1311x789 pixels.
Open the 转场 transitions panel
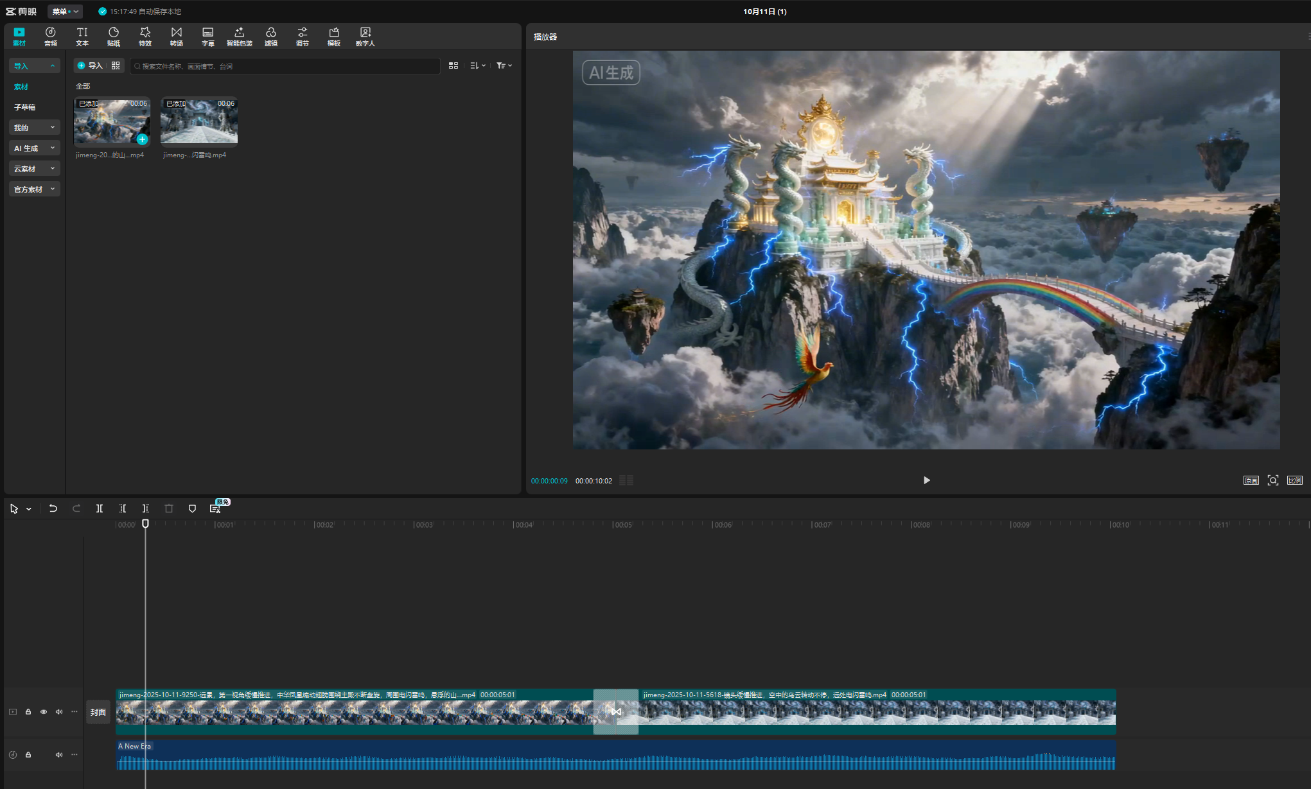click(x=177, y=36)
